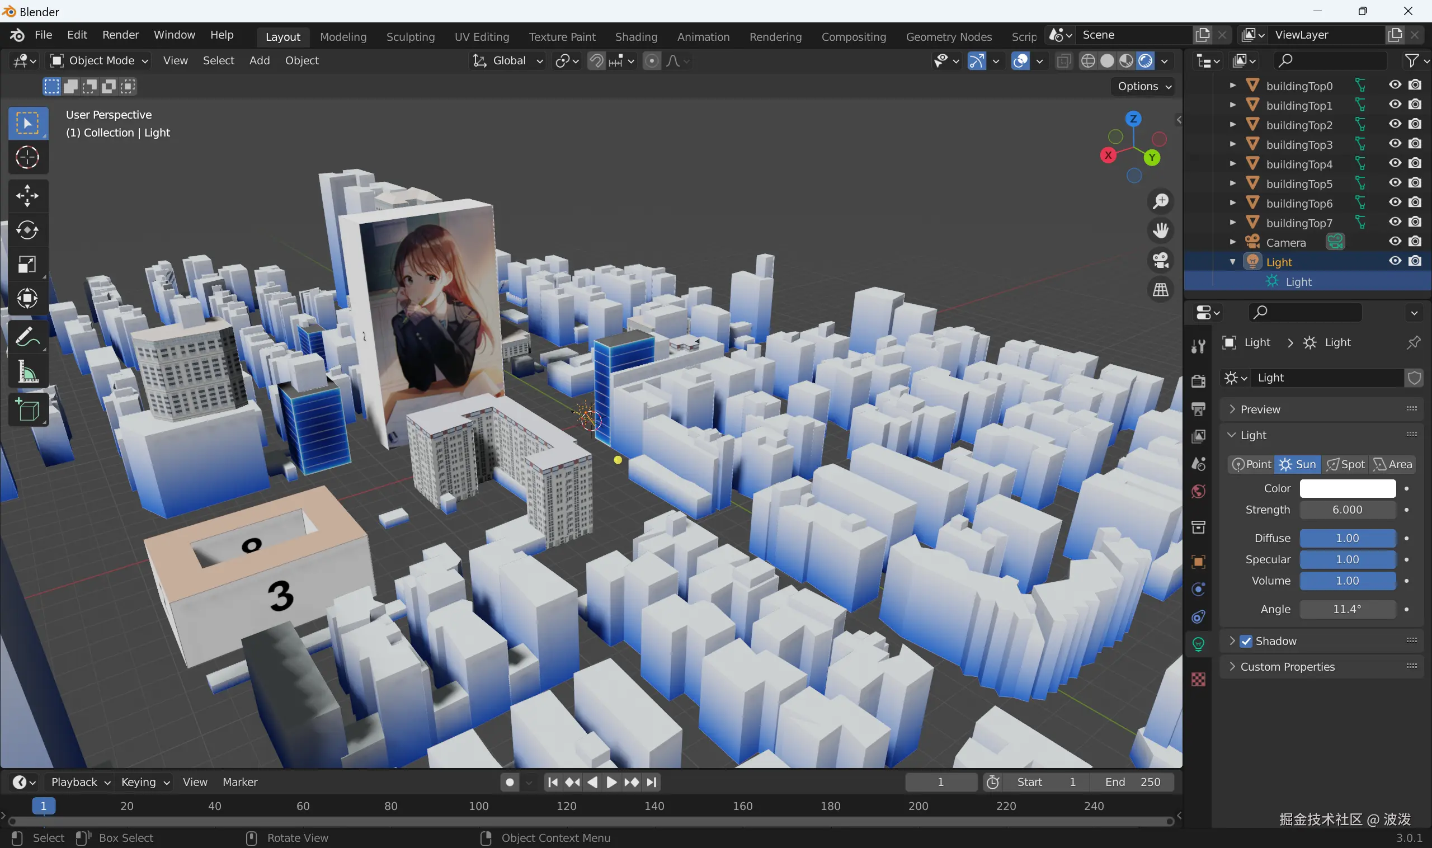Screen dimensions: 1432x848
Task: Expand buildingTop5 in the outliner
Action: tap(1232, 183)
